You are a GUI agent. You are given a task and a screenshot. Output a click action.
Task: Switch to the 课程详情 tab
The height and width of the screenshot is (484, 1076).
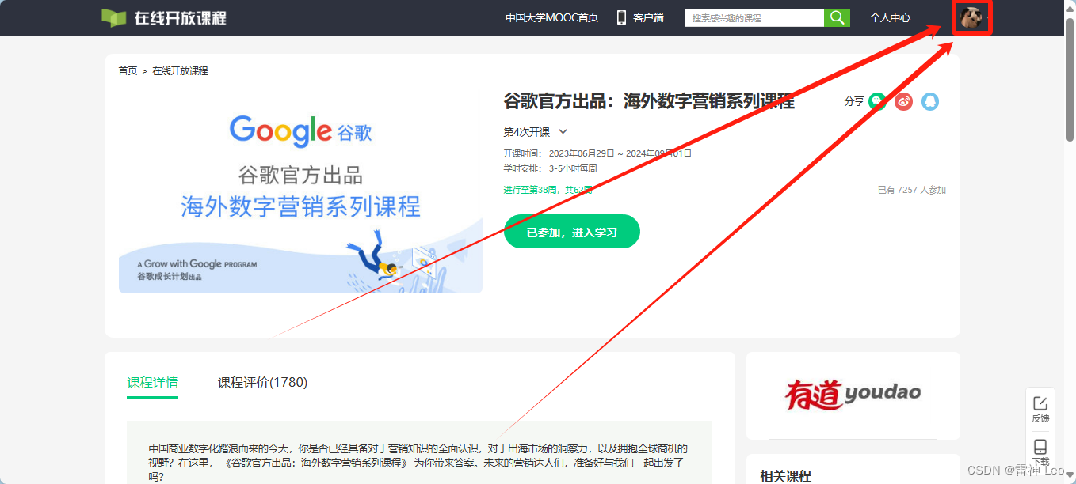153,383
